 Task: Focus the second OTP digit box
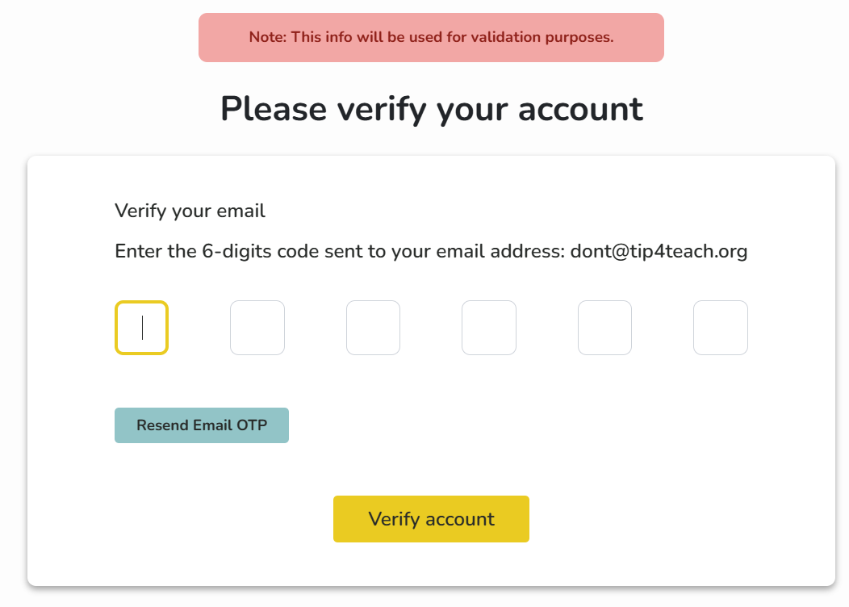click(x=257, y=328)
